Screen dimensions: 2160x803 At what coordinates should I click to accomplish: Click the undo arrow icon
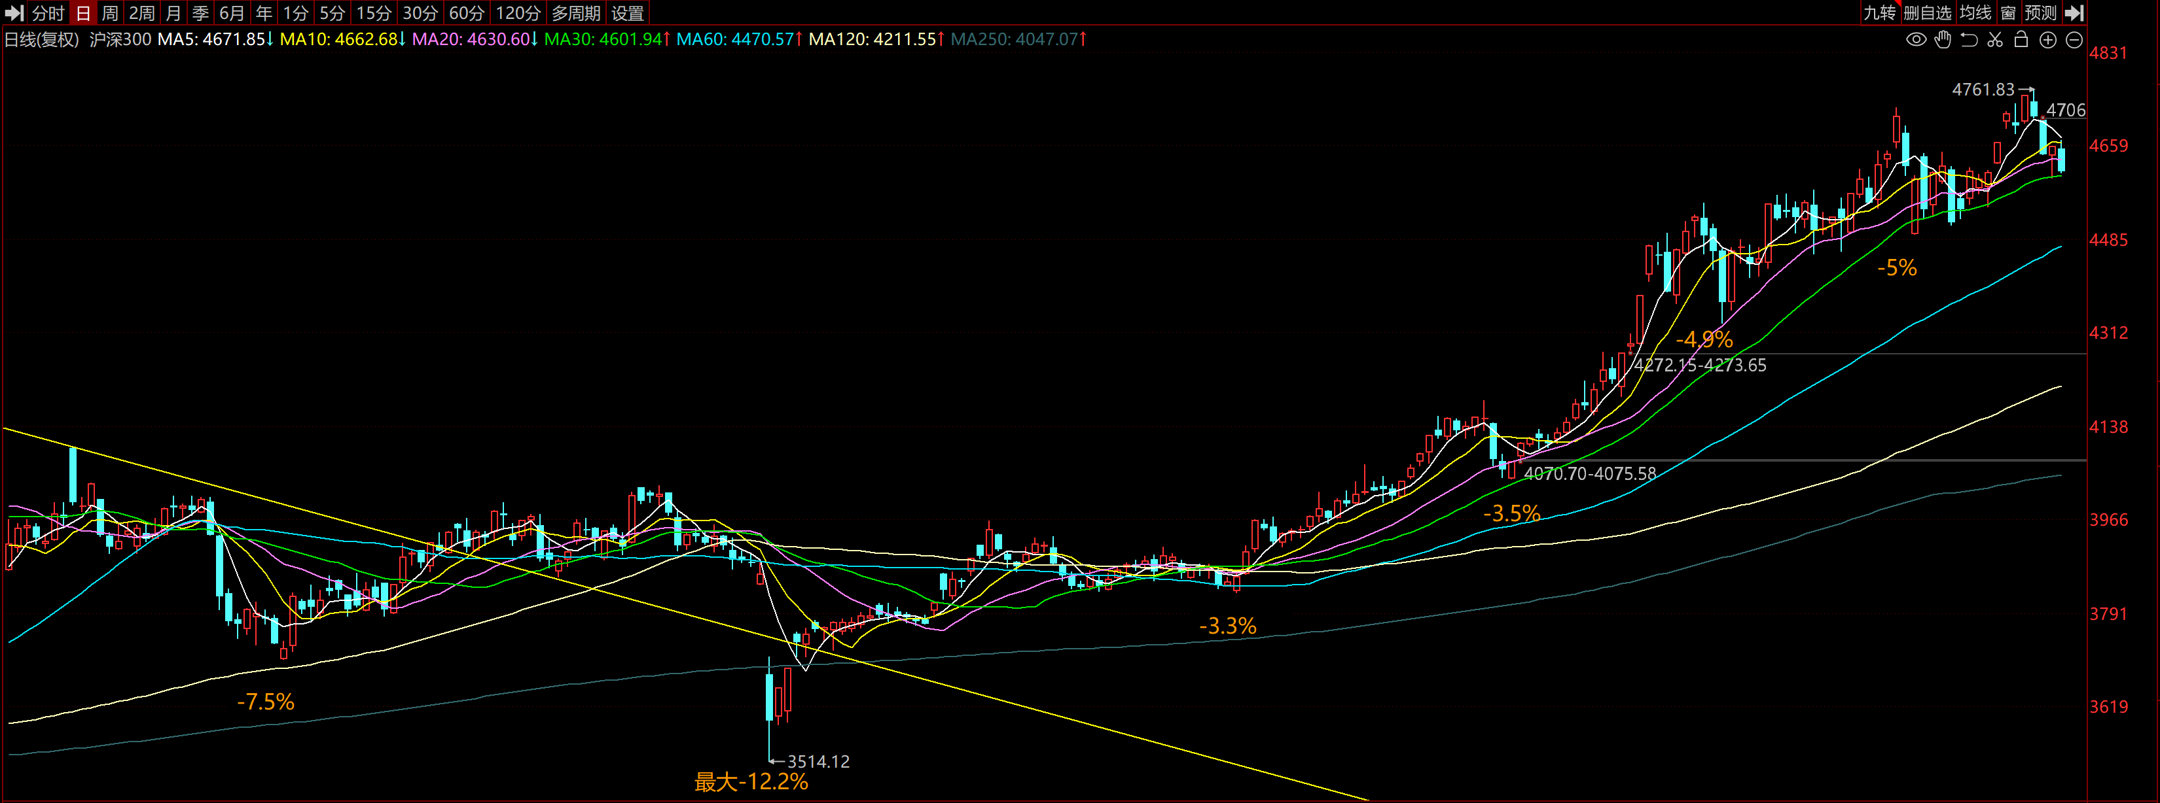[1969, 39]
